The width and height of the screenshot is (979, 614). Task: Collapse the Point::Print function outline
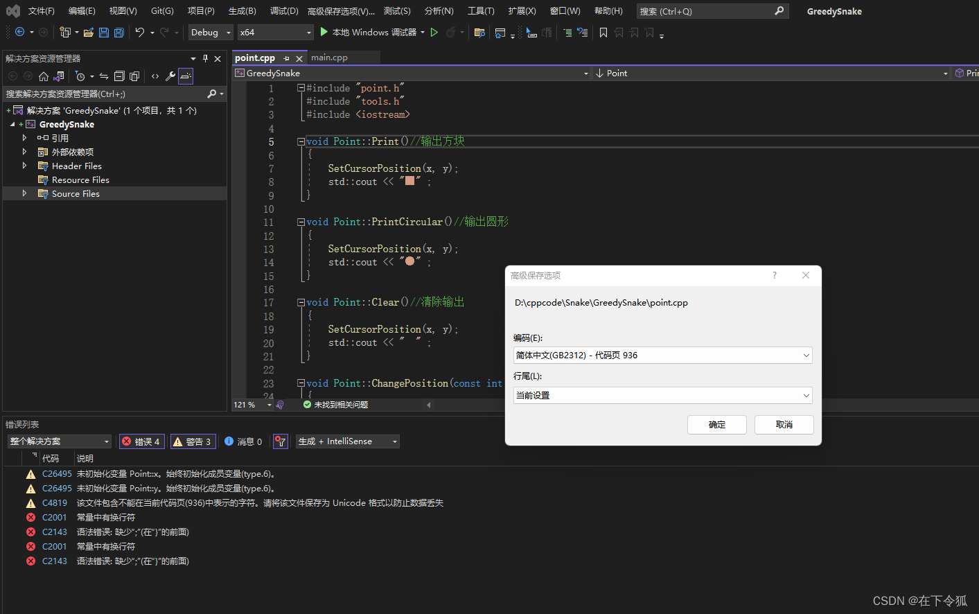pyautogui.click(x=301, y=141)
